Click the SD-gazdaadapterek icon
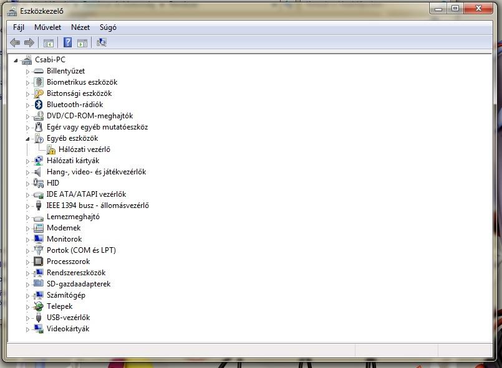The image size is (502, 368). (x=39, y=283)
